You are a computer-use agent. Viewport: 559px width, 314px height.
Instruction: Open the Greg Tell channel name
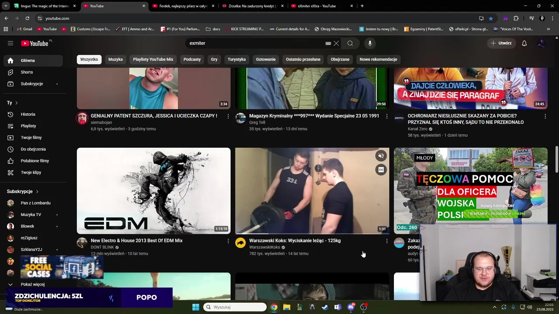[x=257, y=123]
